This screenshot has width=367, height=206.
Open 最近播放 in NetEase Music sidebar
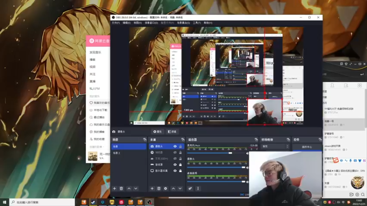click(x=97, y=117)
